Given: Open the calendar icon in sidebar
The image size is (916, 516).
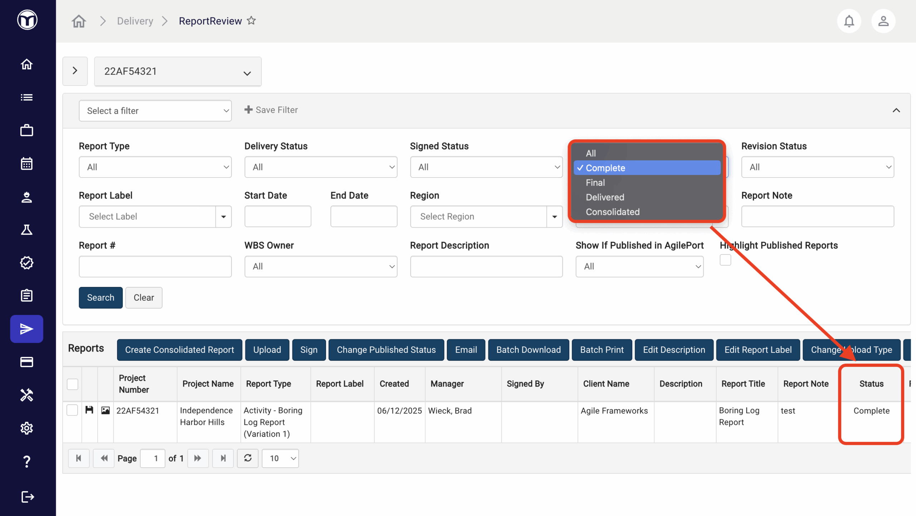Looking at the screenshot, I should (26, 164).
